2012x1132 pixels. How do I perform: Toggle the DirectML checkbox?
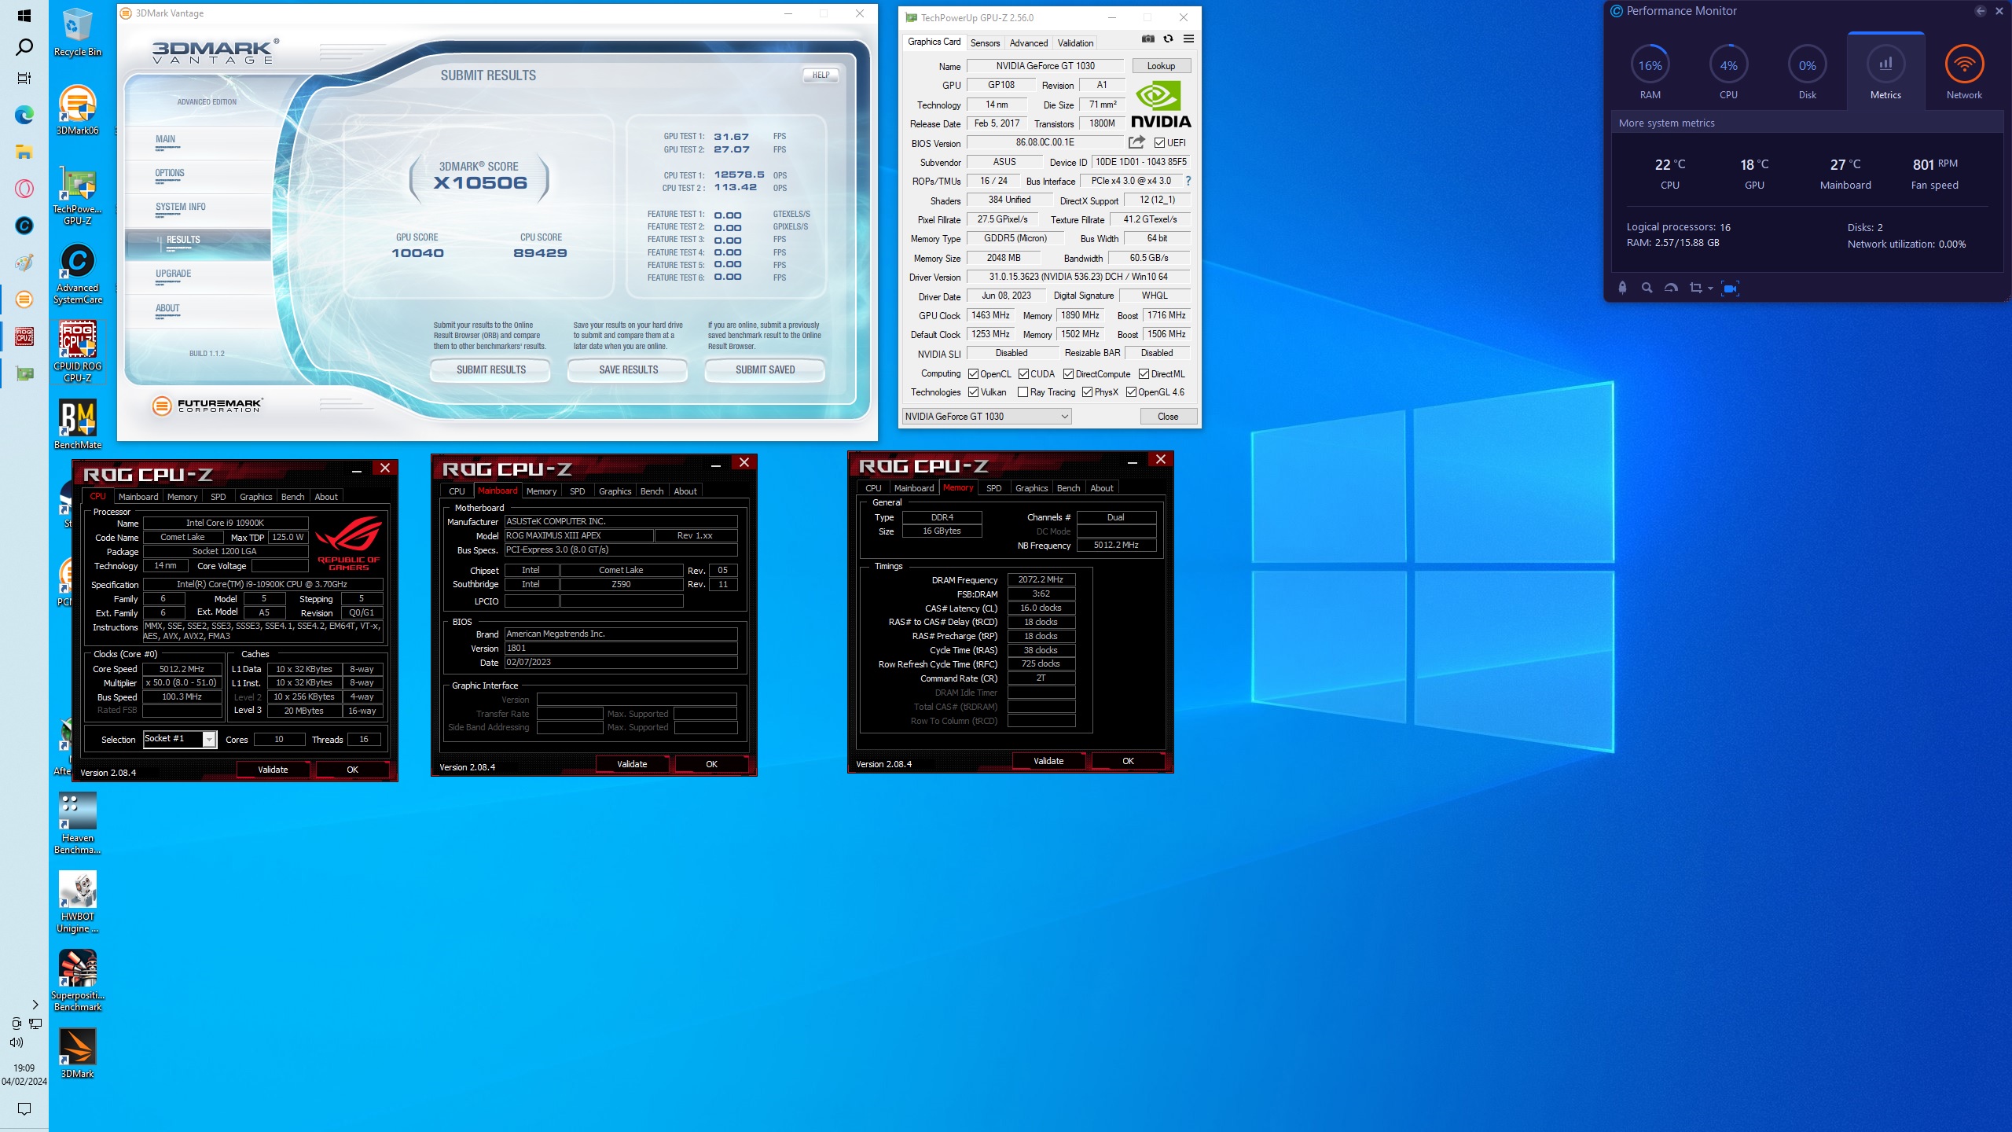click(x=1144, y=374)
